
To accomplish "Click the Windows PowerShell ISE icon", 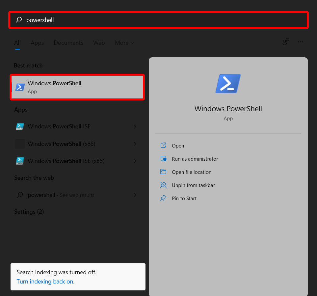I will pos(20,126).
